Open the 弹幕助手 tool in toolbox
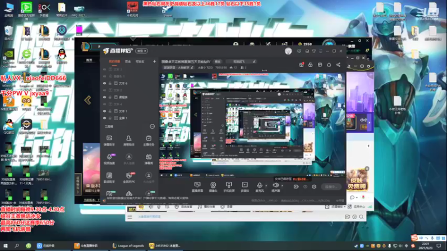The height and width of the screenshot is (251, 447). tap(109, 141)
